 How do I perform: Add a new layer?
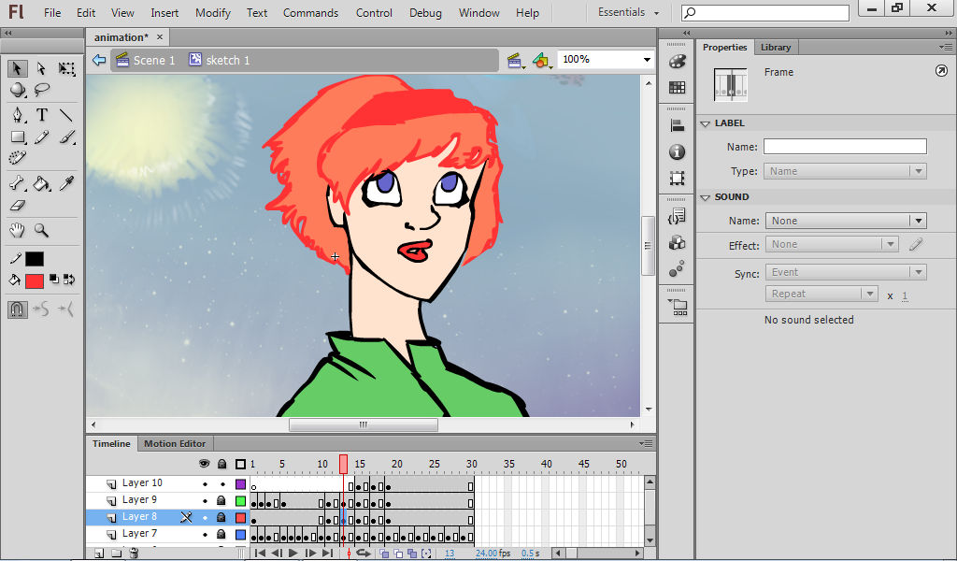click(x=99, y=554)
